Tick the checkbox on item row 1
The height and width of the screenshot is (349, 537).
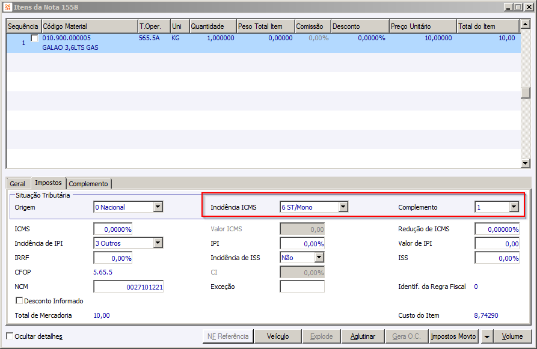35,38
